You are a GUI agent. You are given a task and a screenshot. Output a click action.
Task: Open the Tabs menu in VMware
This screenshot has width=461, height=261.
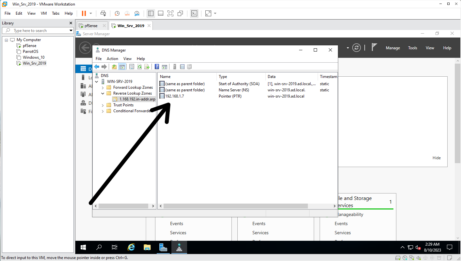[x=56, y=13]
